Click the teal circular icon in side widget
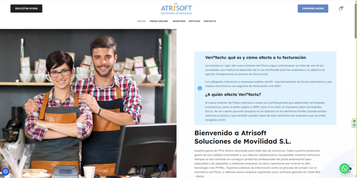Image resolution: width=357 pixels, height=178 pixels. coord(354,125)
